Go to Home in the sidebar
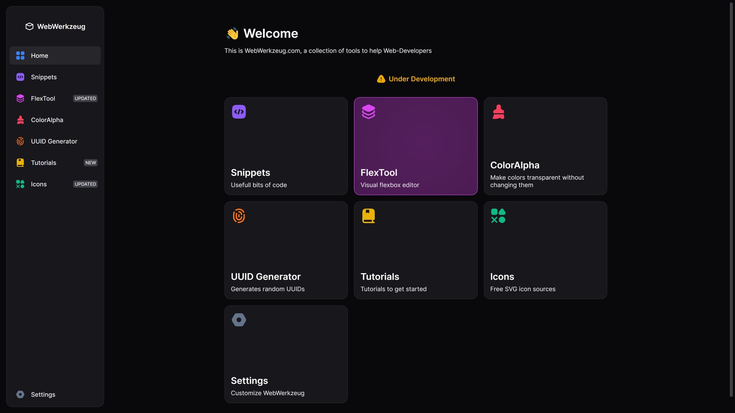 (x=39, y=56)
